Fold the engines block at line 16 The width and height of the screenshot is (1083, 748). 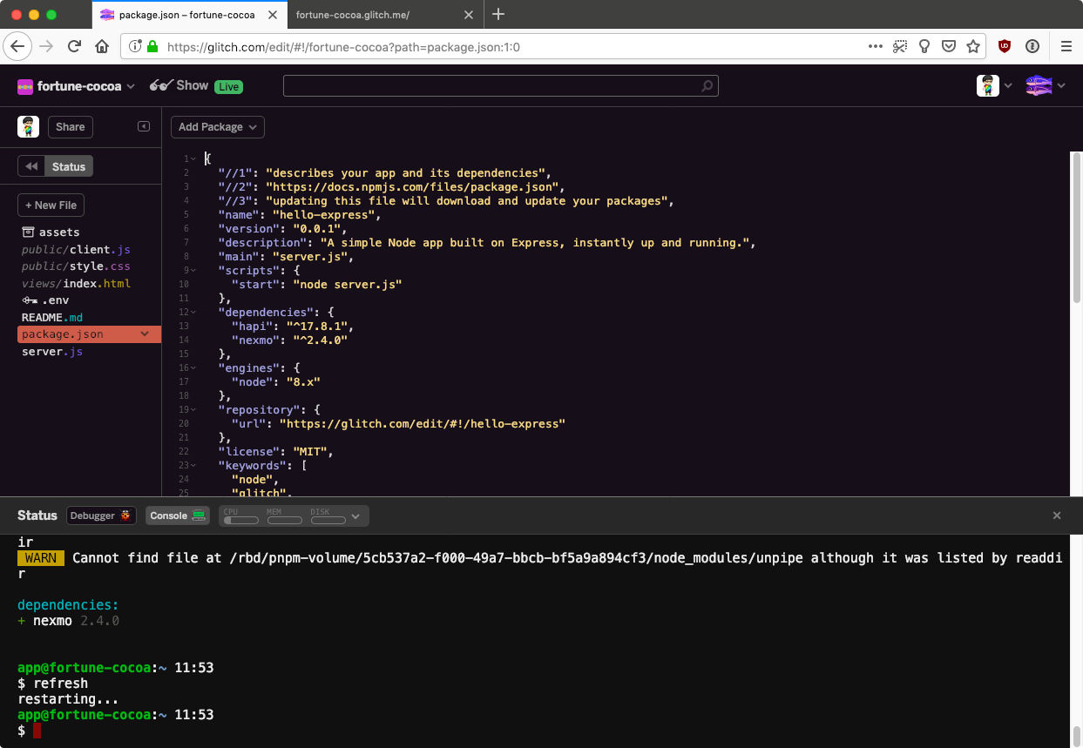coord(193,367)
